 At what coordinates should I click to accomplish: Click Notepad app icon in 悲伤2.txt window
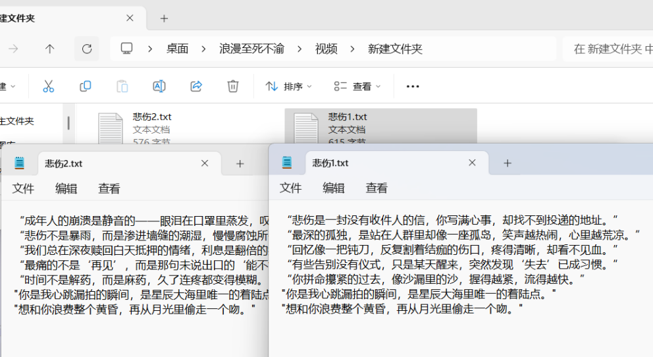[19, 163]
